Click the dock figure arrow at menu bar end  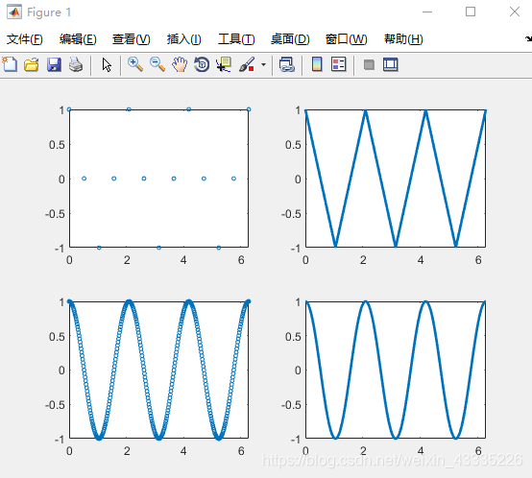tap(528, 38)
